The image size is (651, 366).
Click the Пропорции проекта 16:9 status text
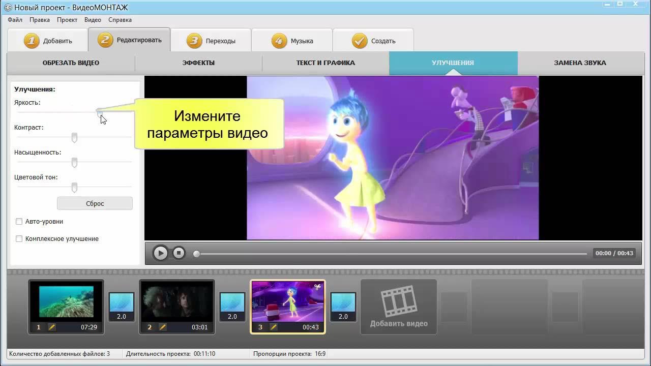tap(289, 354)
